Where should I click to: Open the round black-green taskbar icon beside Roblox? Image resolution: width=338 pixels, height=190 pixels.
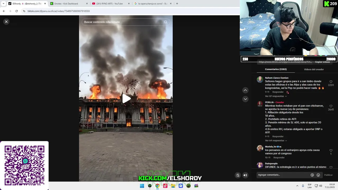click(188, 186)
